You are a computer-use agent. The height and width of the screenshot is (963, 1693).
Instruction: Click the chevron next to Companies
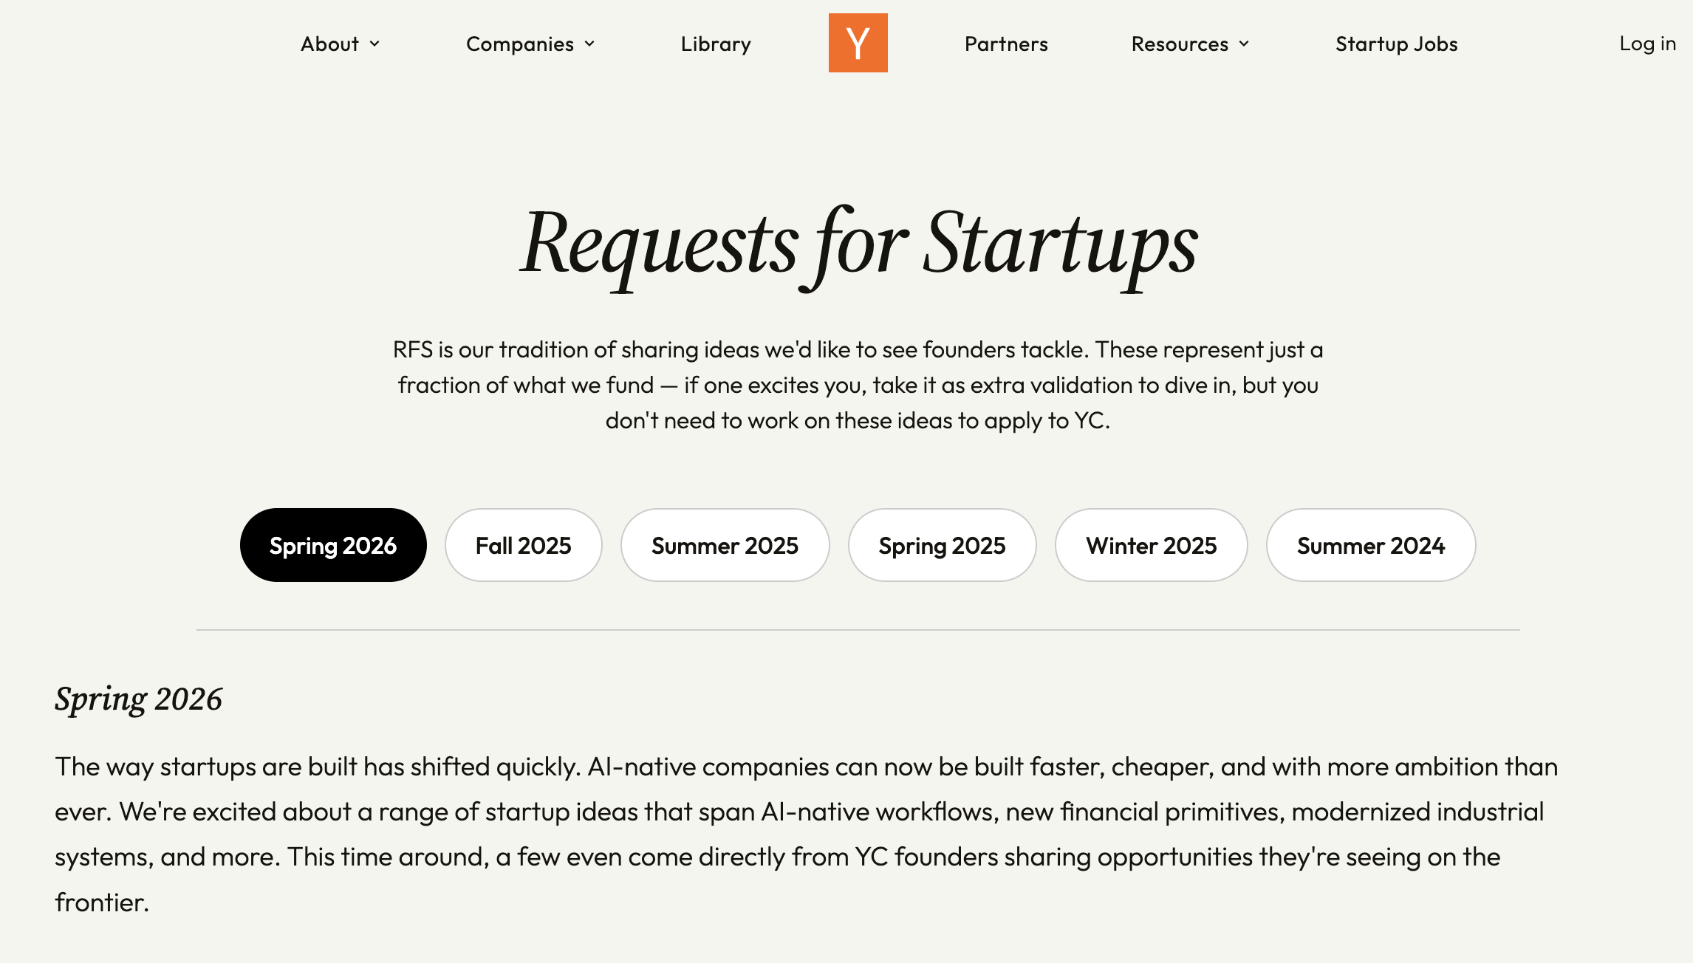coord(589,44)
